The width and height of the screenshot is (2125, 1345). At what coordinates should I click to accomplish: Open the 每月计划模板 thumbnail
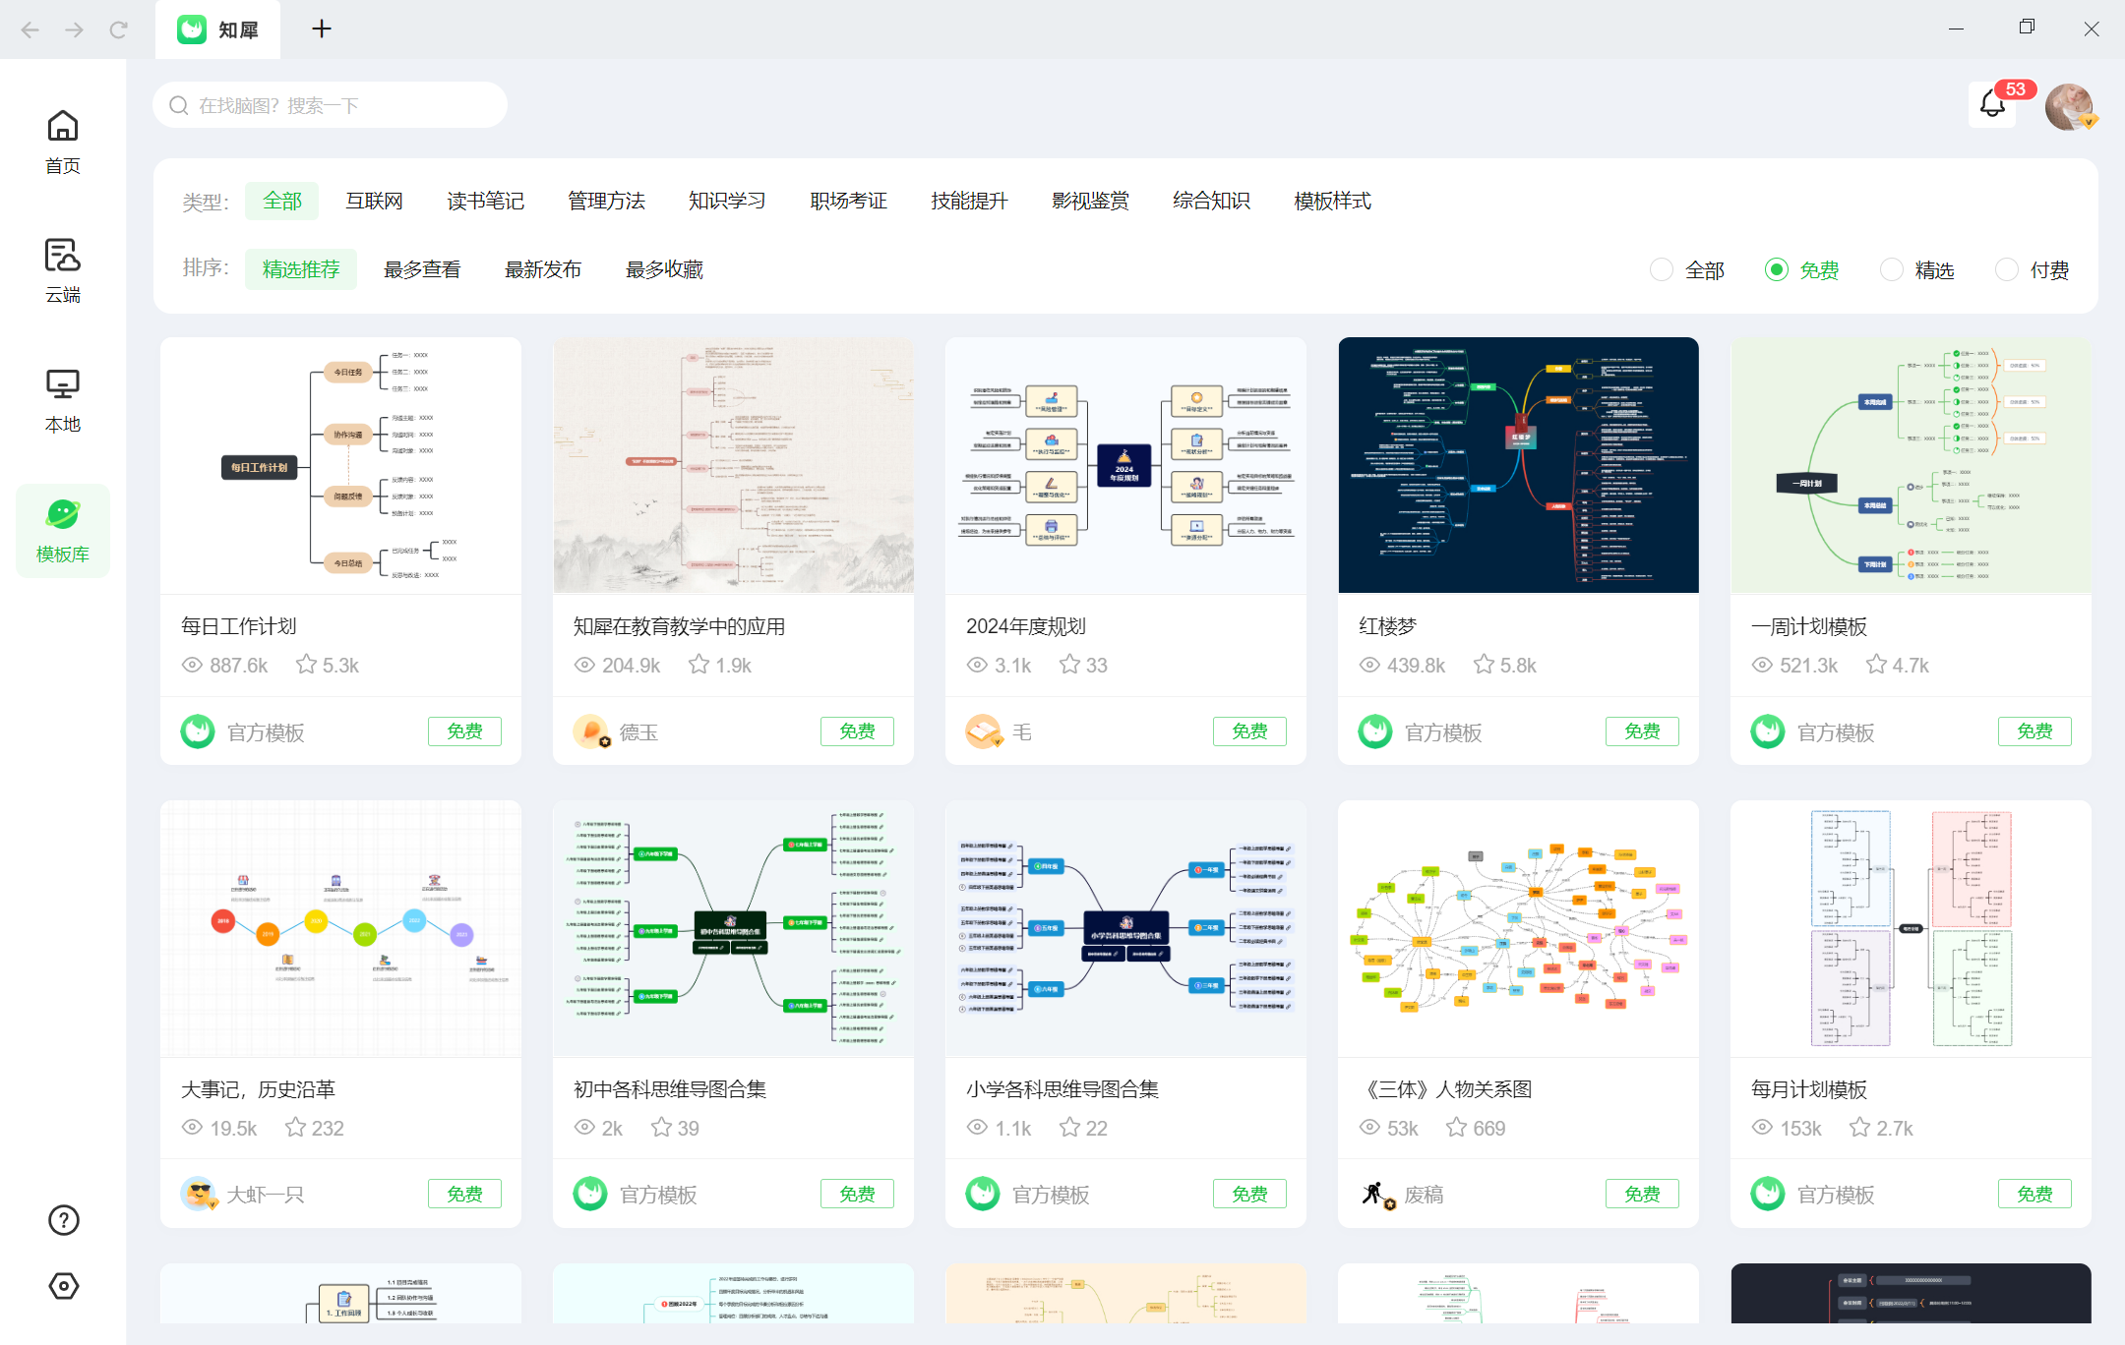point(1911,928)
